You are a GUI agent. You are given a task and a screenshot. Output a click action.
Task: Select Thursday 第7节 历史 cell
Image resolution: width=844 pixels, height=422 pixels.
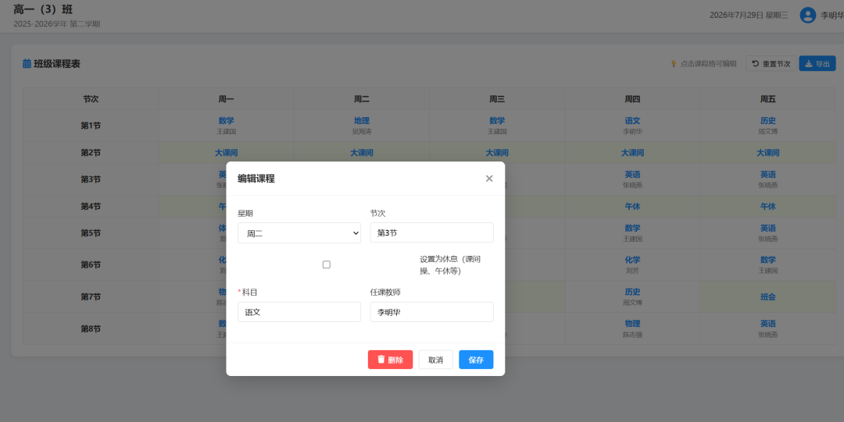coord(632,296)
